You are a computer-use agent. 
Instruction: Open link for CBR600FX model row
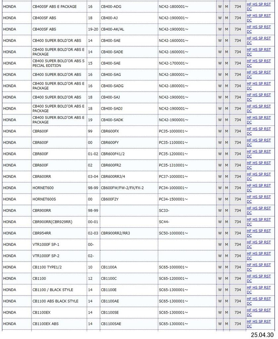(x=258, y=129)
